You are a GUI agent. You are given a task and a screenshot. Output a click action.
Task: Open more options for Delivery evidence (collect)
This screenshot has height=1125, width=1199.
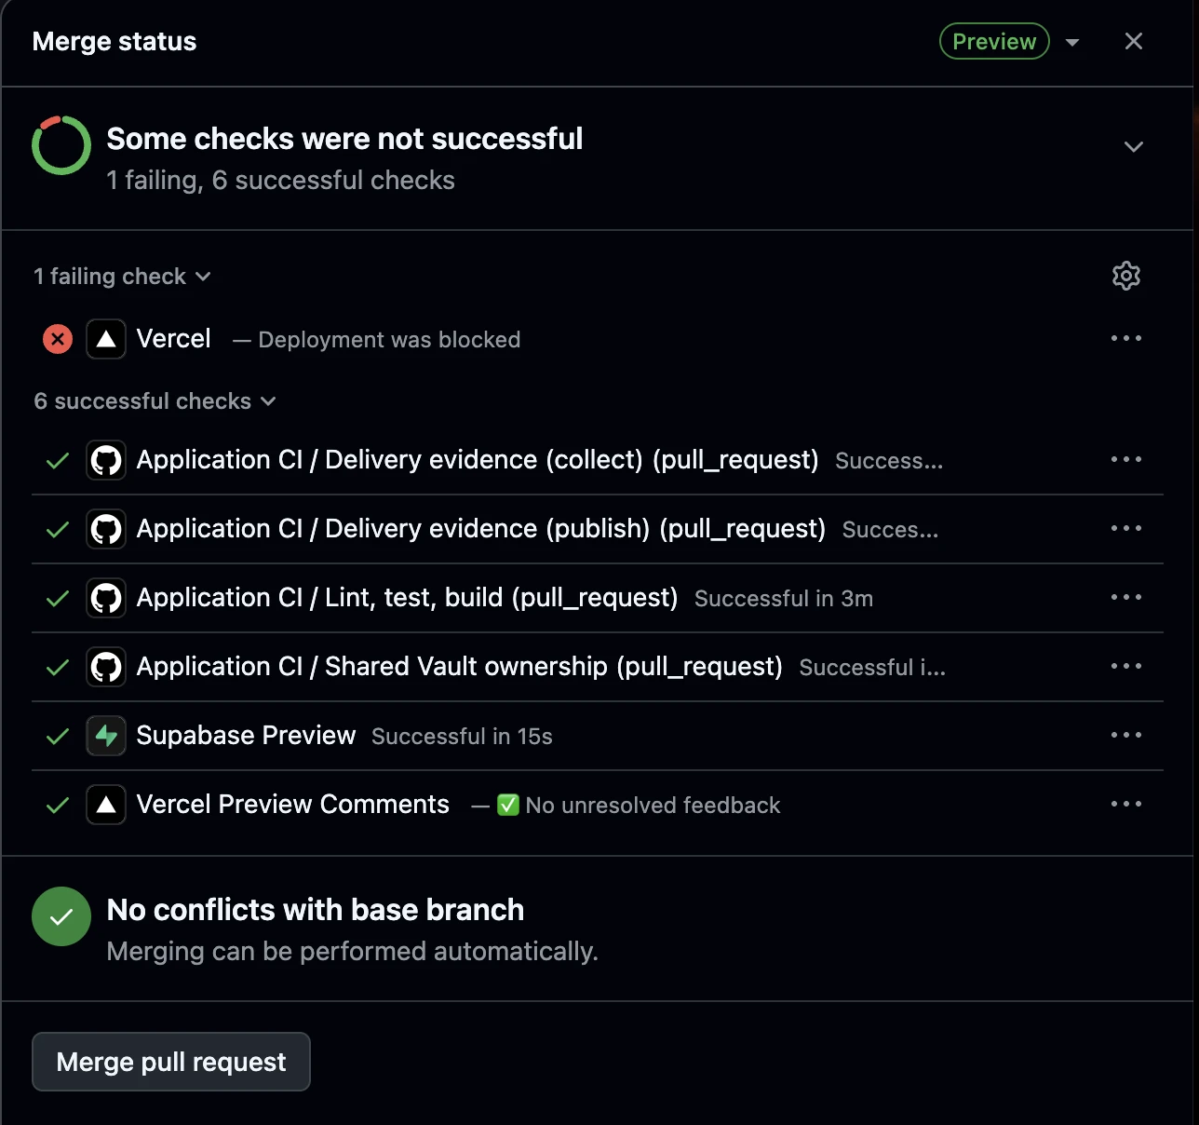point(1126,459)
